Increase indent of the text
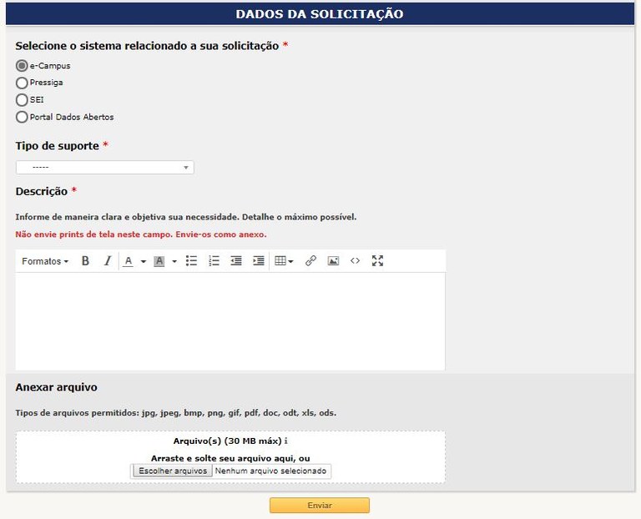The width and height of the screenshot is (641, 519). click(259, 261)
